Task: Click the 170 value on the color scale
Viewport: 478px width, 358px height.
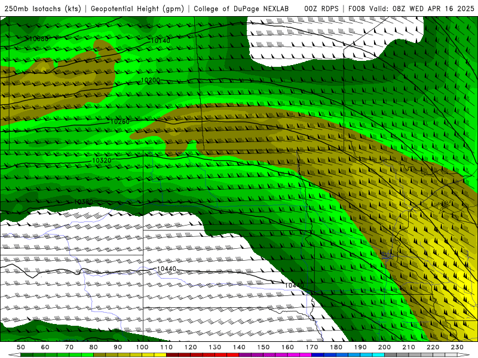Action: pyautogui.click(x=312, y=347)
